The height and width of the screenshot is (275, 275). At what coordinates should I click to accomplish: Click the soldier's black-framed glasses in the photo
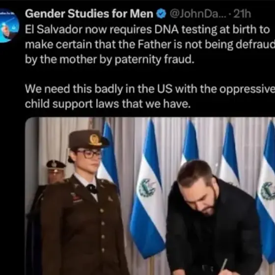pyautogui.click(x=89, y=154)
